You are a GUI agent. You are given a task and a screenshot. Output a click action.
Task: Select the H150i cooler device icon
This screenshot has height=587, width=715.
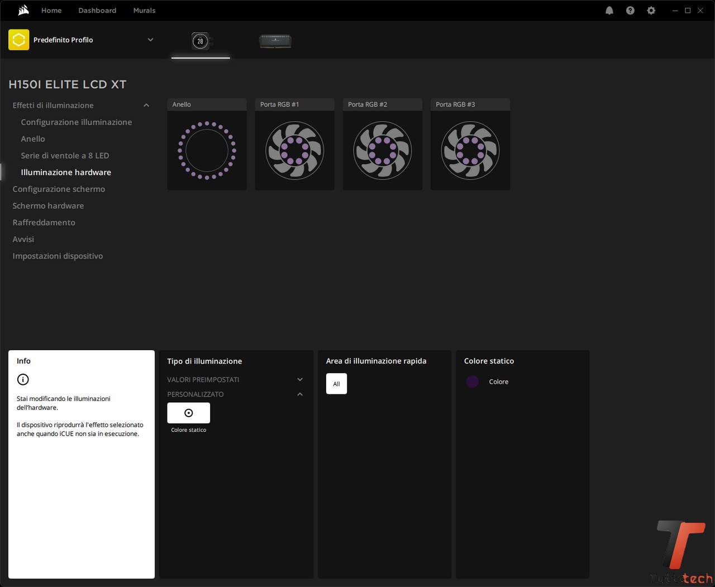coord(201,41)
